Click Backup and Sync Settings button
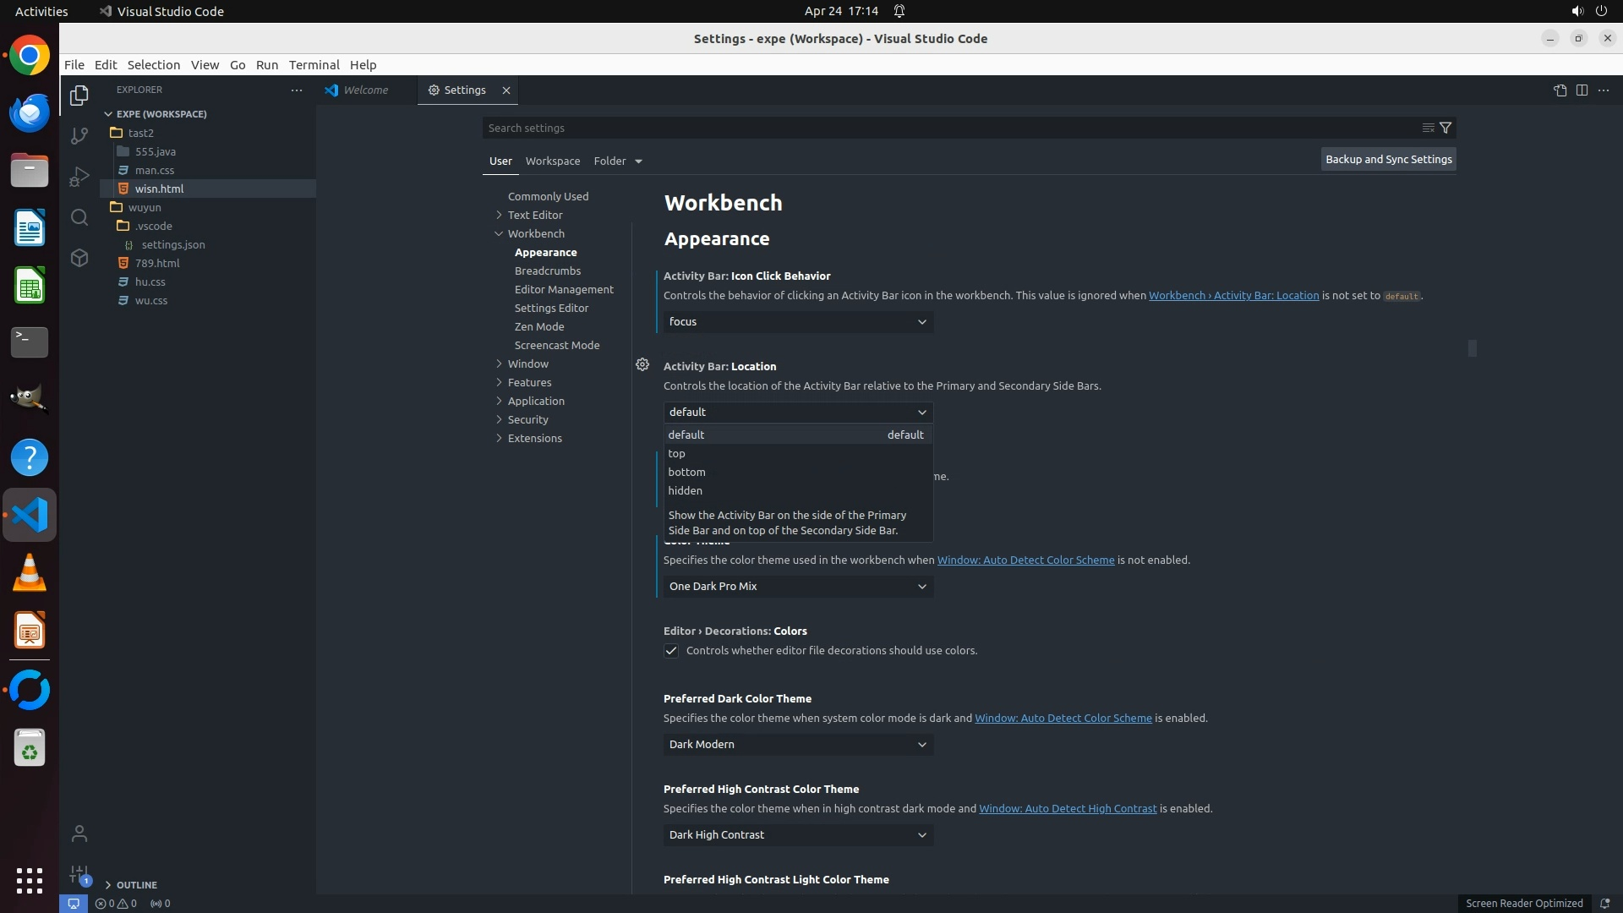Image resolution: width=1623 pixels, height=913 pixels. 1388,159
